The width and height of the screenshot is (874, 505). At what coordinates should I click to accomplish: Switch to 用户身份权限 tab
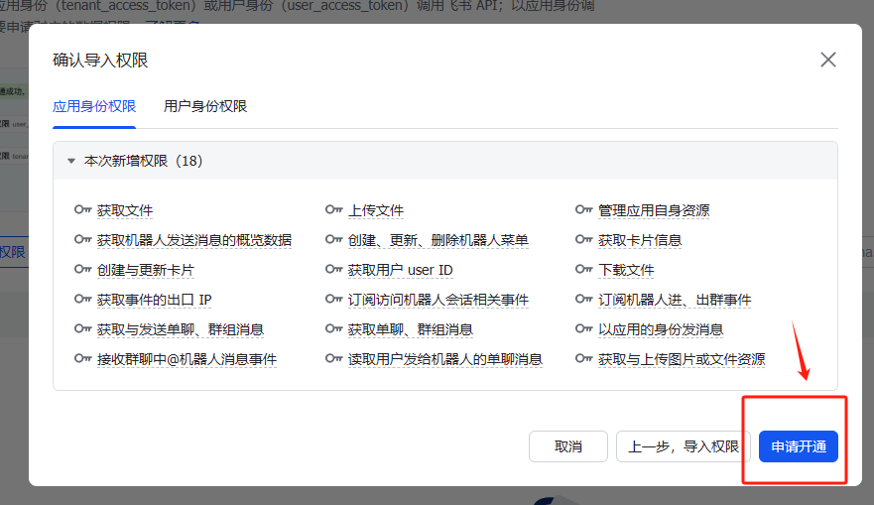pos(205,106)
